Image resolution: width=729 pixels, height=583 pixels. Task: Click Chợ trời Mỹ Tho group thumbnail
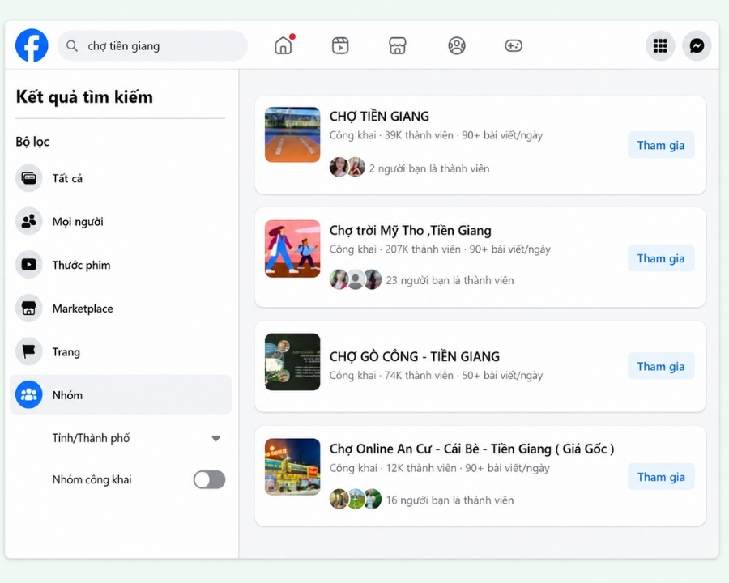click(x=292, y=249)
